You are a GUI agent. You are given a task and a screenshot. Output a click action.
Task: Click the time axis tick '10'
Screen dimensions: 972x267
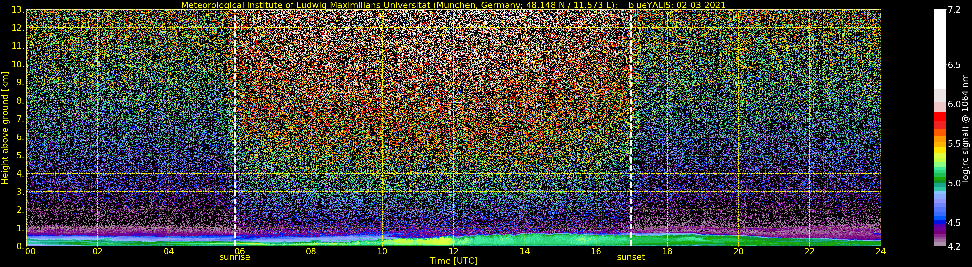pyautogui.click(x=382, y=251)
